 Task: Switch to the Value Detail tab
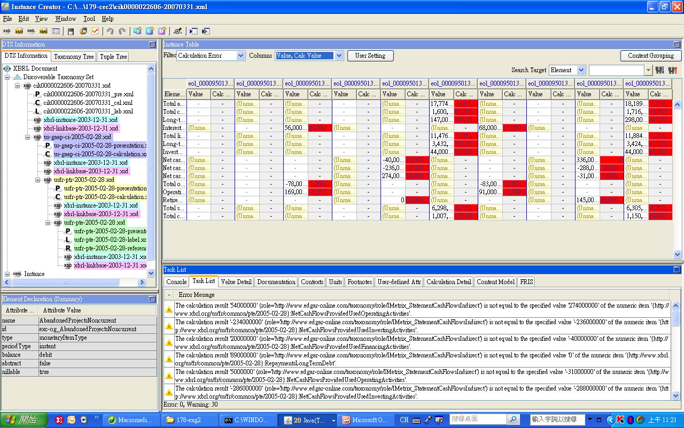236,281
